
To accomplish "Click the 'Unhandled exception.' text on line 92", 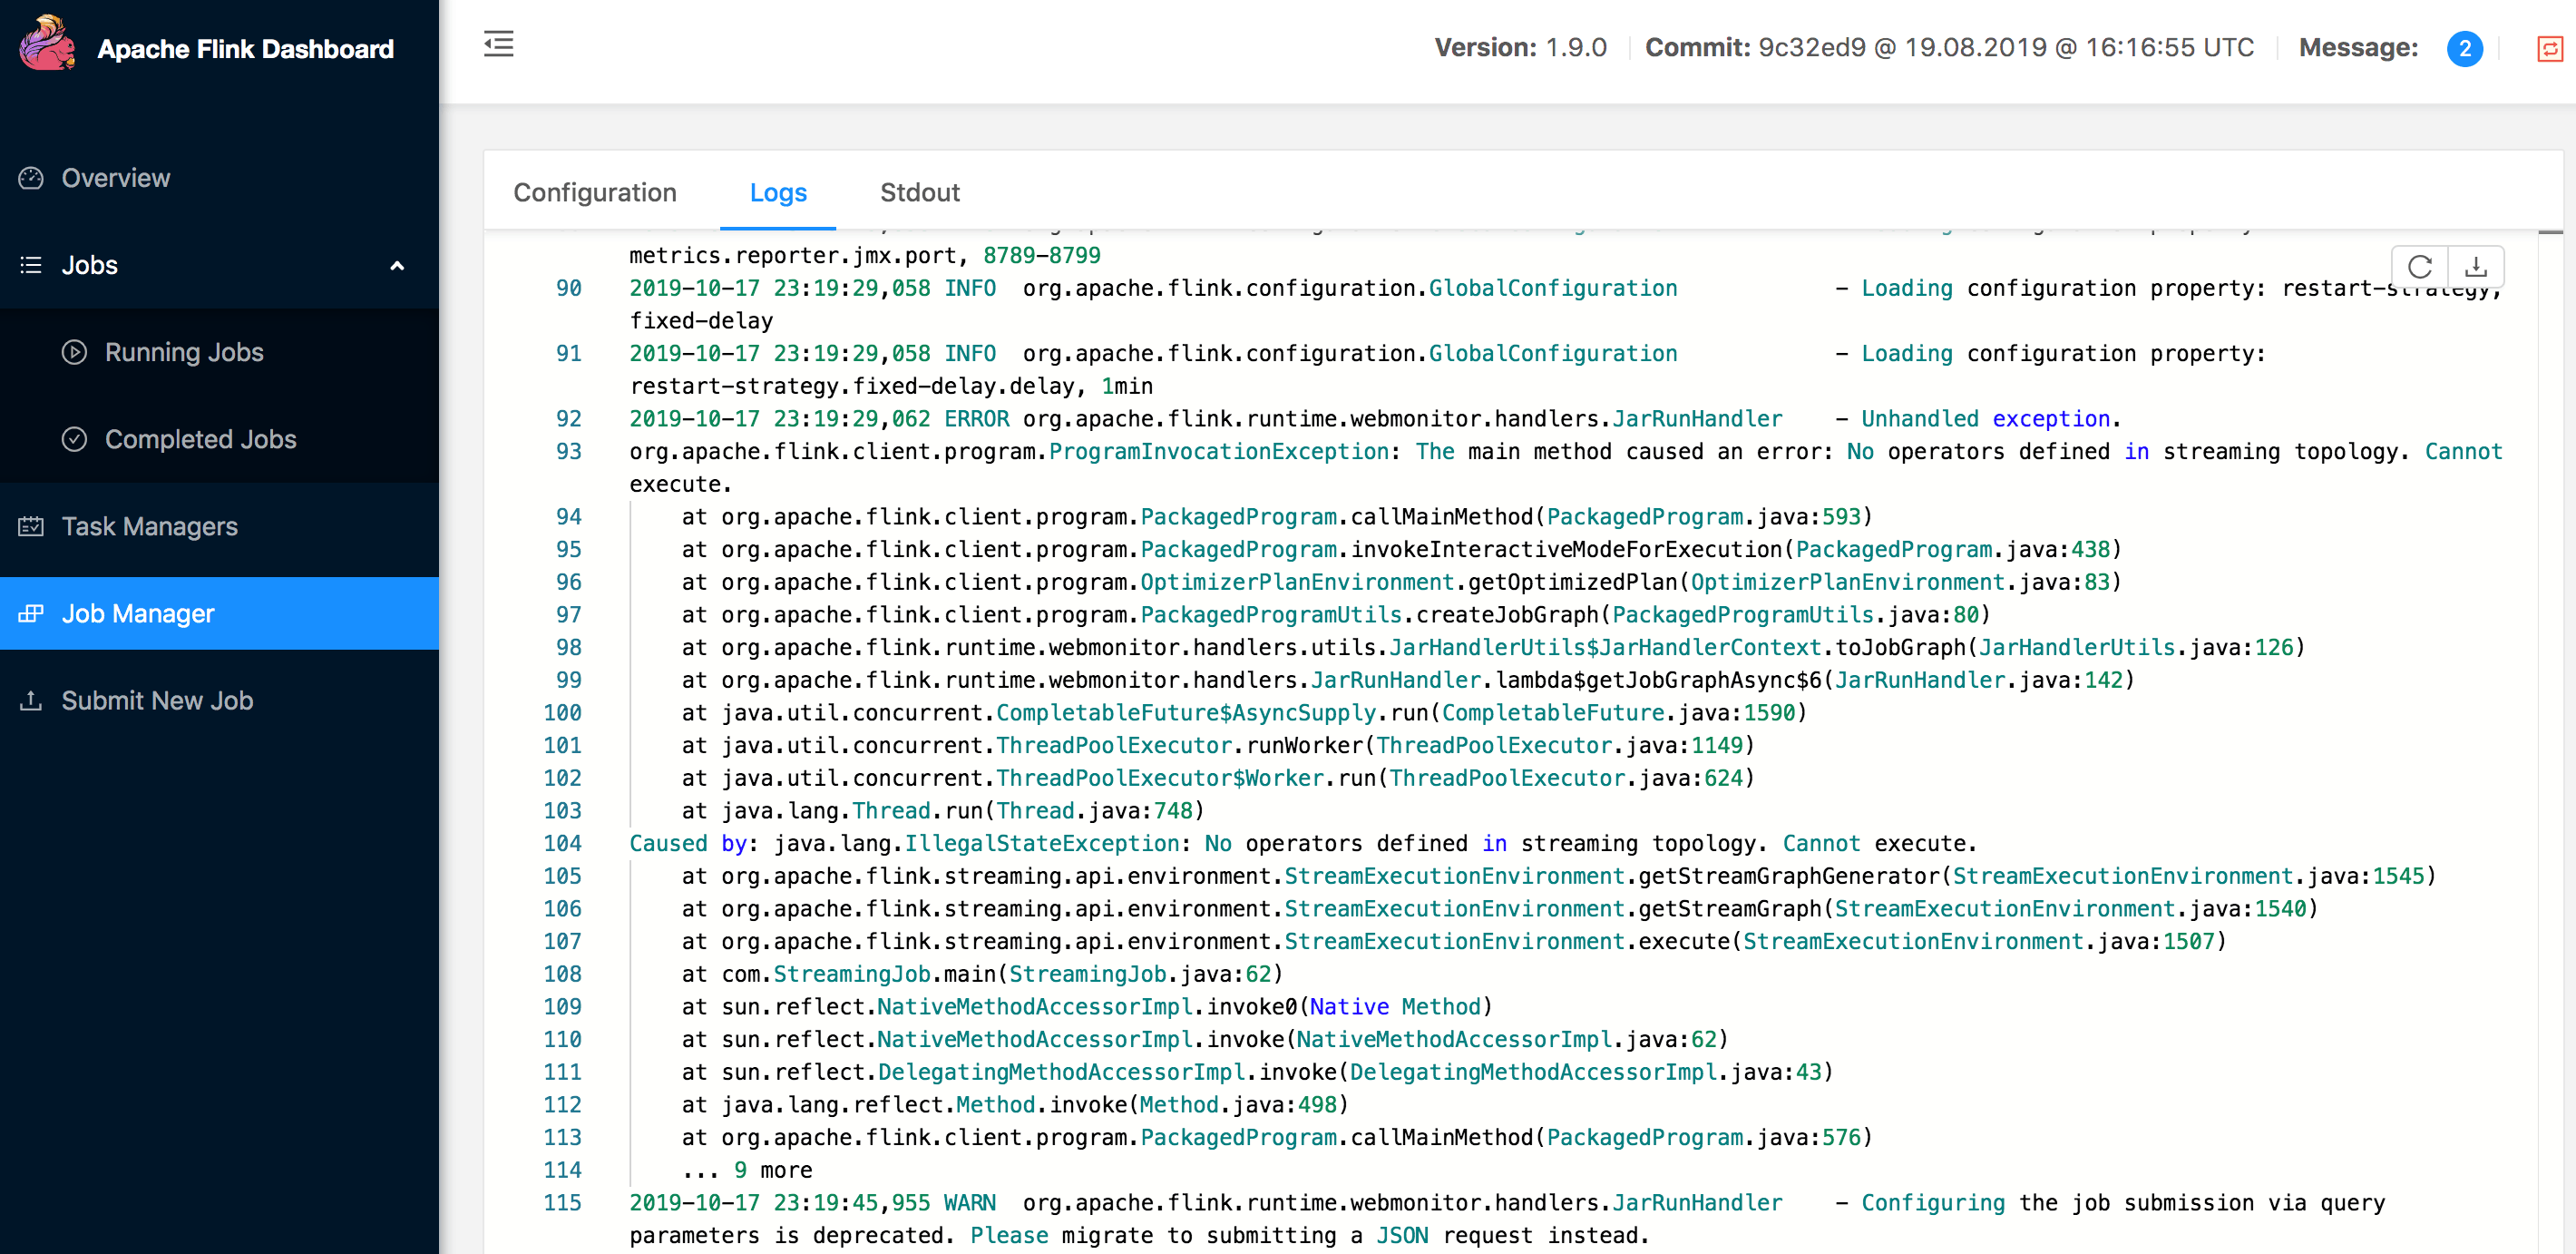I will tap(1991, 418).
